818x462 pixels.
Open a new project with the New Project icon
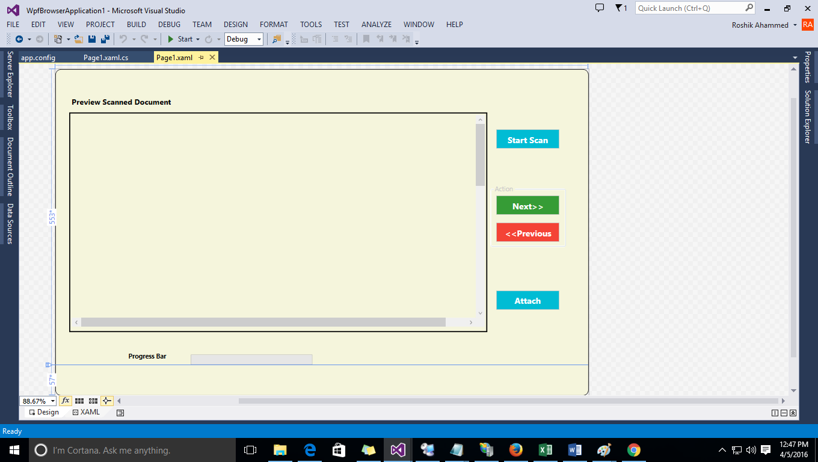pyautogui.click(x=57, y=39)
